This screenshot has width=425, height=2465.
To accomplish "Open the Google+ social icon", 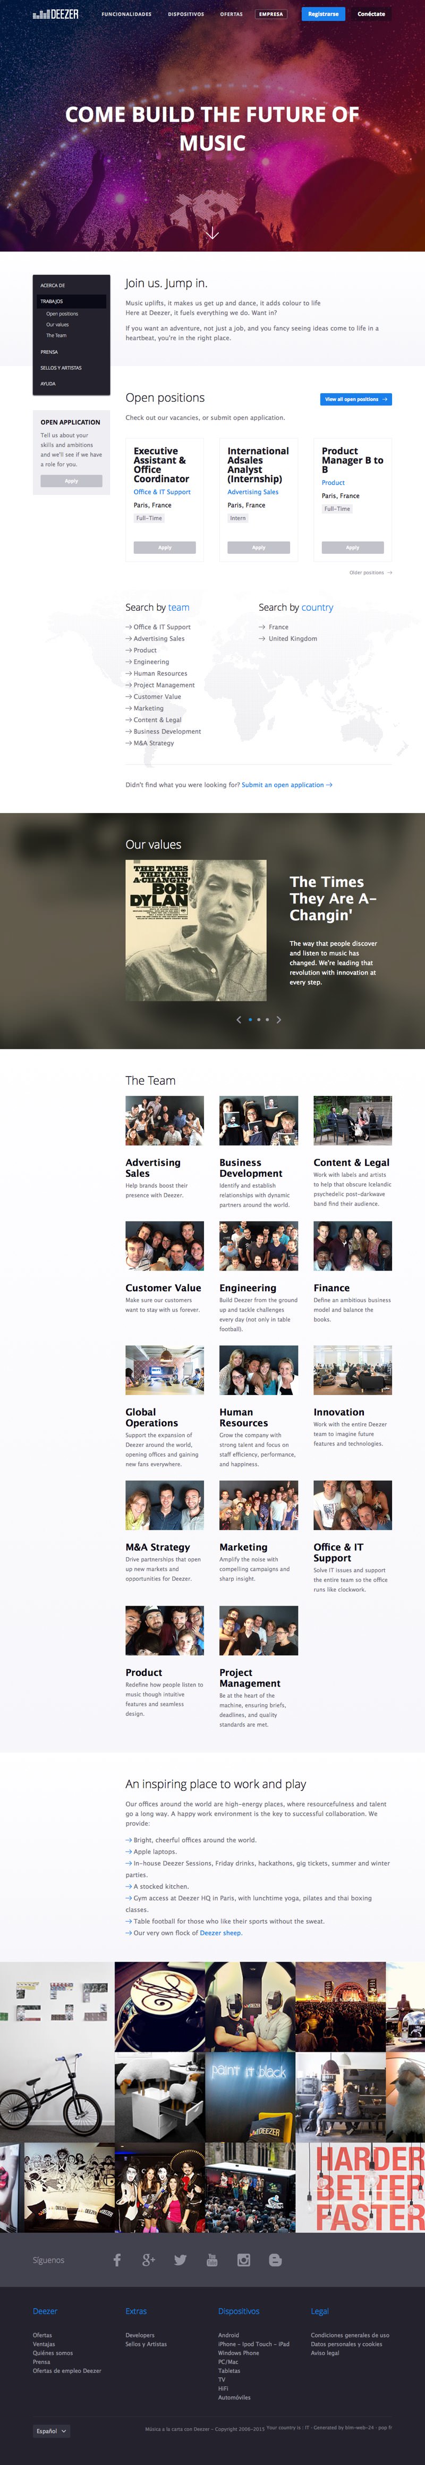I will click(148, 2259).
